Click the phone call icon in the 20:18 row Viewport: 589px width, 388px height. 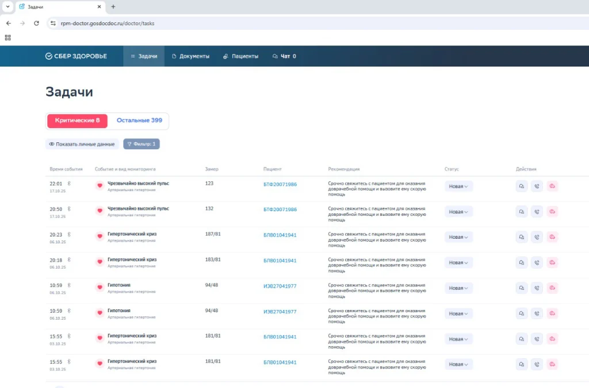coord(537,262)
